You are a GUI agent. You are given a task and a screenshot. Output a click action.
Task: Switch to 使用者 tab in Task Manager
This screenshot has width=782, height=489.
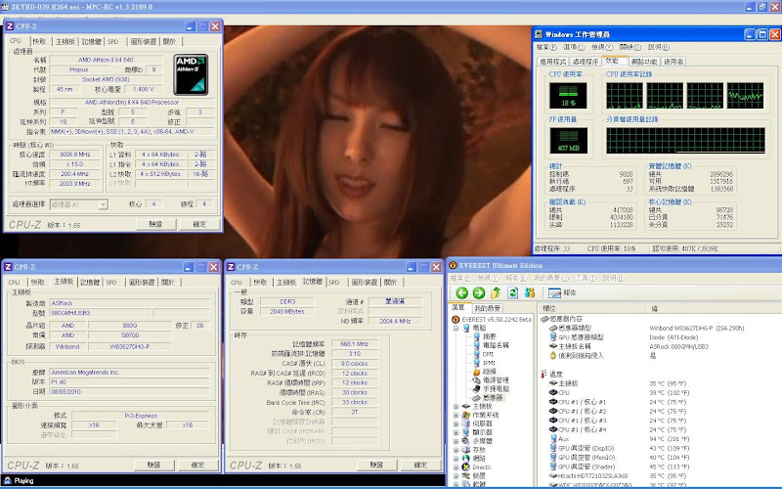673,62
